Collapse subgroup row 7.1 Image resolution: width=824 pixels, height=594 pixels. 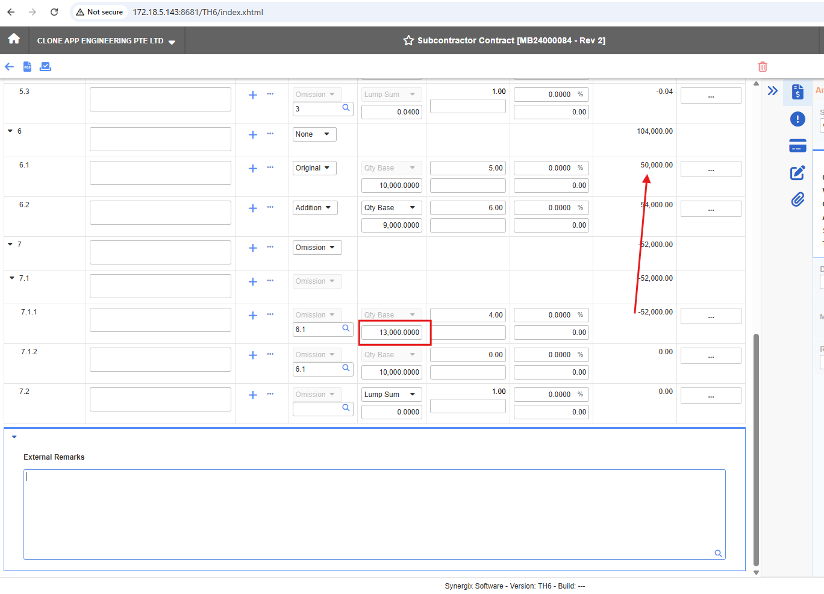pyautogui.click(x=12, y=278)
